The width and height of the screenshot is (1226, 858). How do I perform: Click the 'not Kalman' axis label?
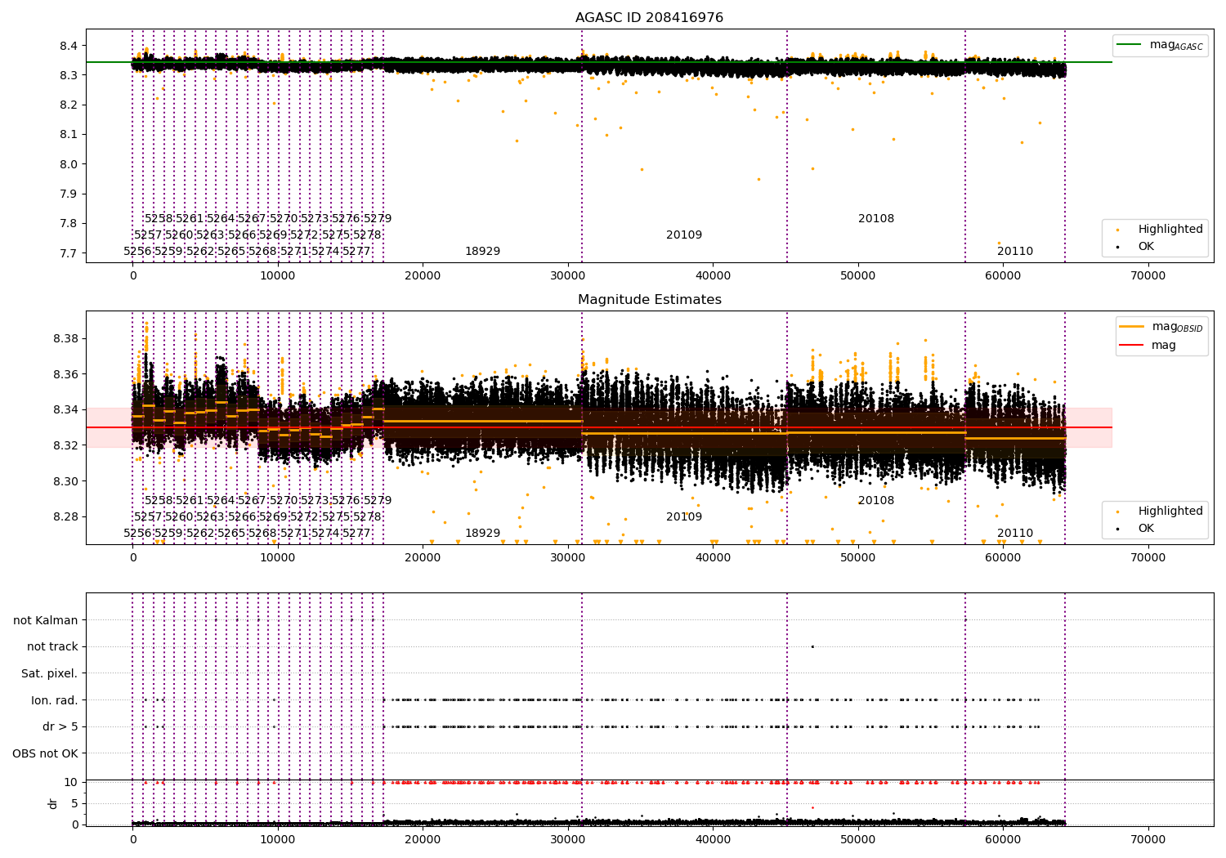click(x=46, y=620)
